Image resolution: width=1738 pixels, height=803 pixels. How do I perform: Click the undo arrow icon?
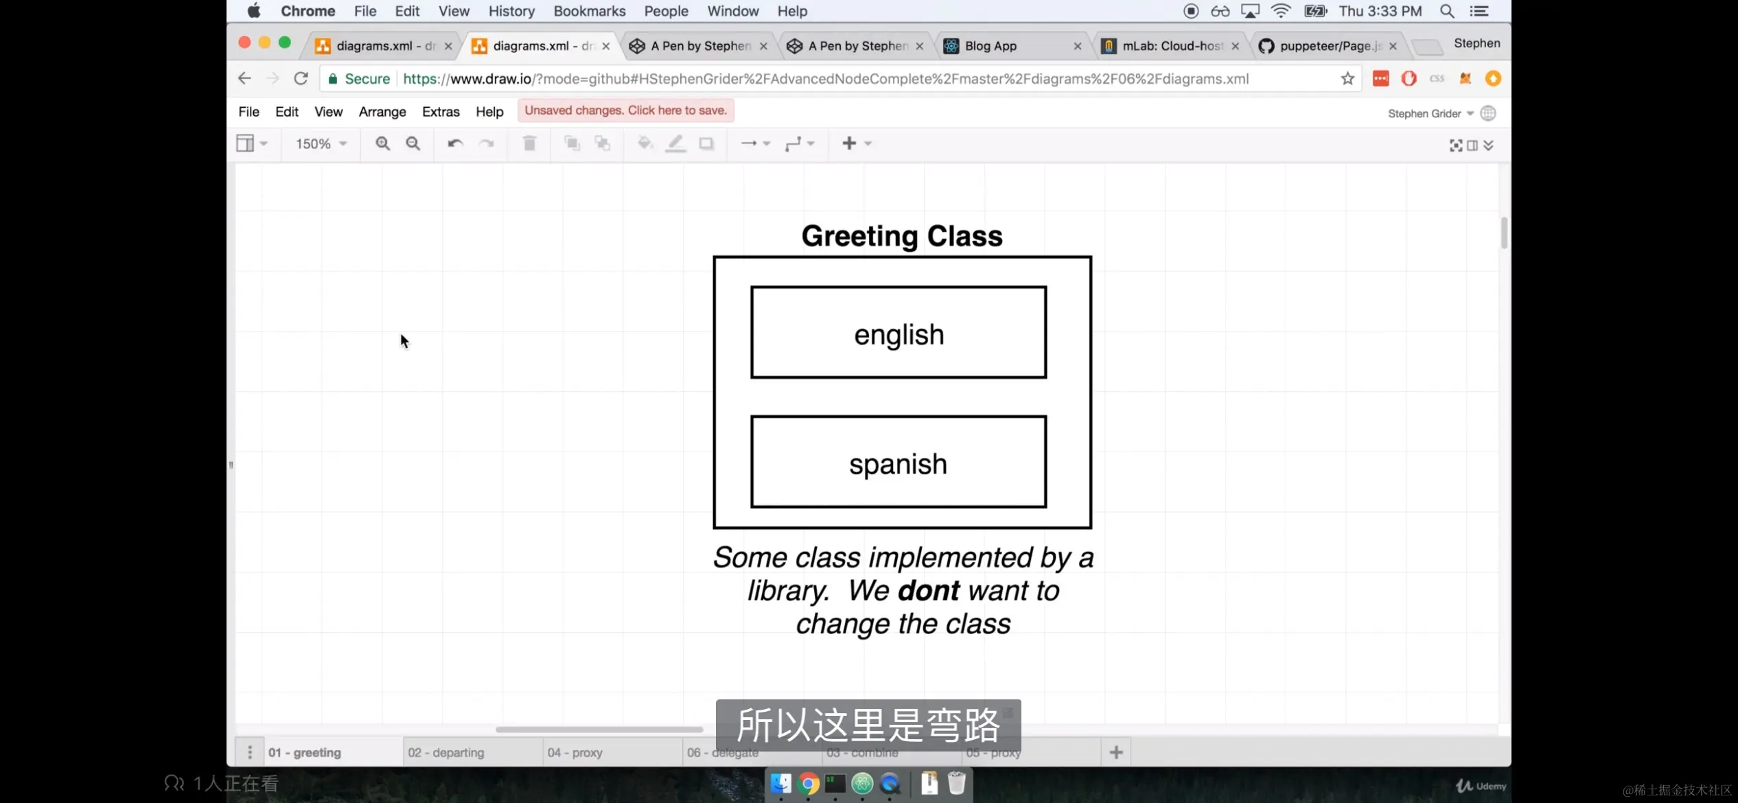[455, 143]
